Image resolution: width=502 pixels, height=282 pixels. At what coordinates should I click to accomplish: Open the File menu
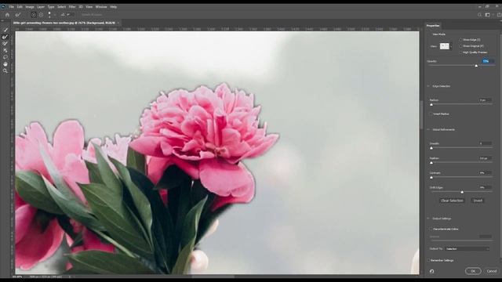click(12, 7)
